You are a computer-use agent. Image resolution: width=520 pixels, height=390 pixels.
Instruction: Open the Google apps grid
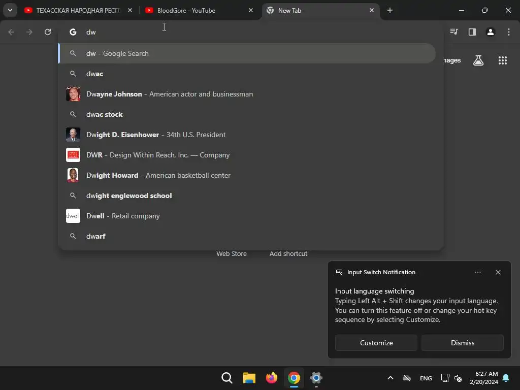(x=502, y=60)
